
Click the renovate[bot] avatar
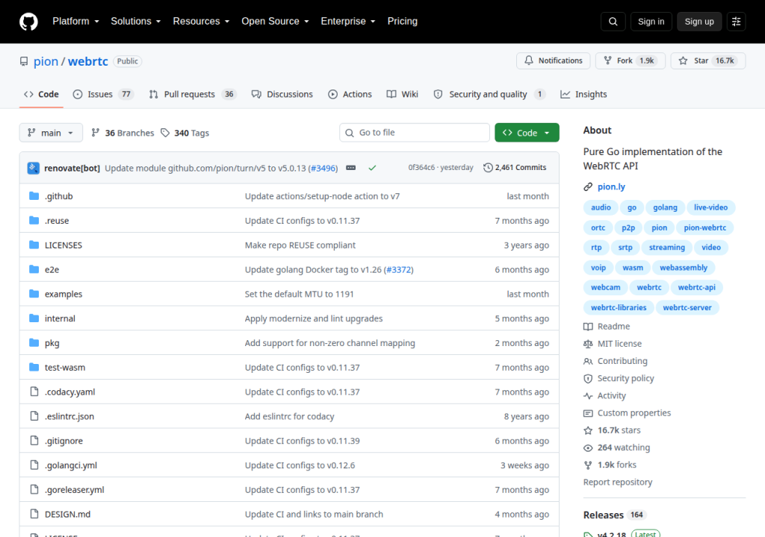point(33,168)
